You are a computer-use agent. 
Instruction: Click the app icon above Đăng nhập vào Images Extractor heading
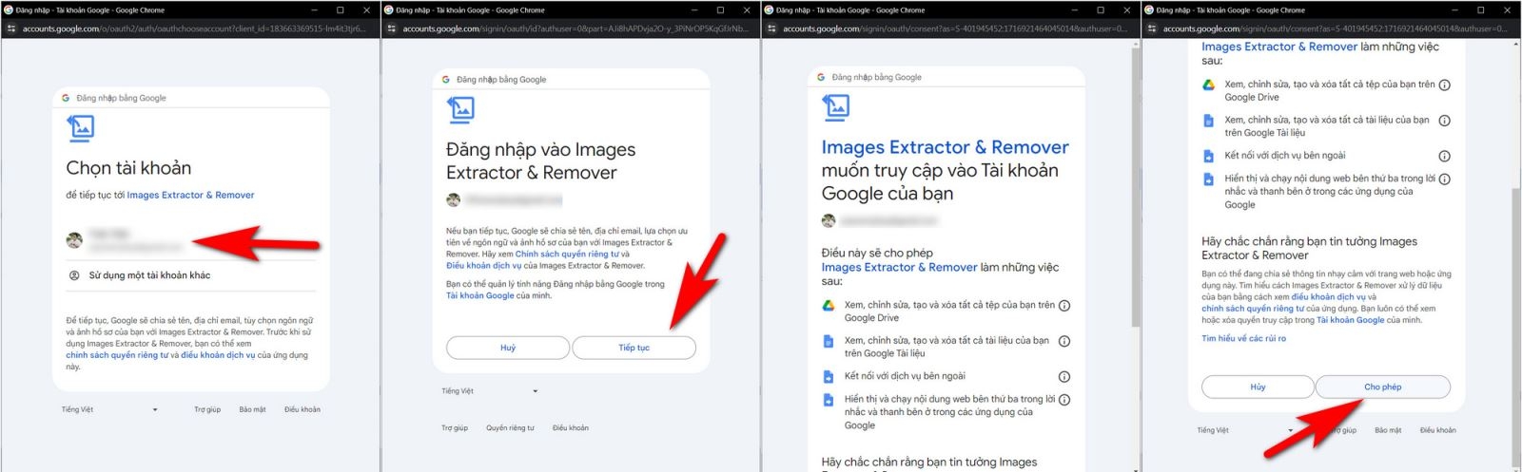(x=460, y=109)
